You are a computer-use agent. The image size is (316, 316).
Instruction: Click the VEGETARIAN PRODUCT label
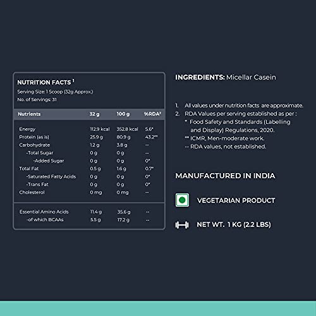(236, 200)
